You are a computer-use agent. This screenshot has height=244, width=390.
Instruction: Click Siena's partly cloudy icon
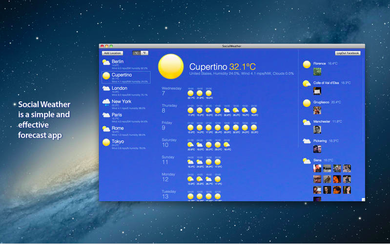pyautogui.click(x=307, y=161)
